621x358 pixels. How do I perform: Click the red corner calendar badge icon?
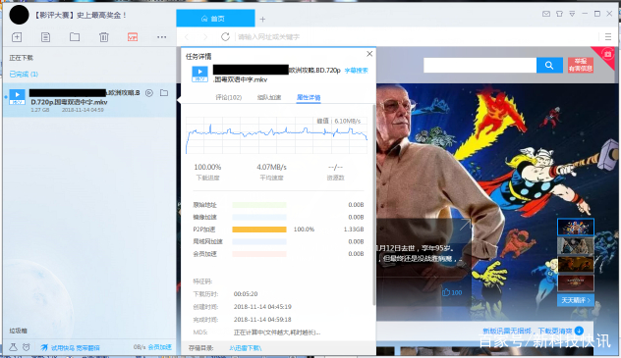coord(607,54)
